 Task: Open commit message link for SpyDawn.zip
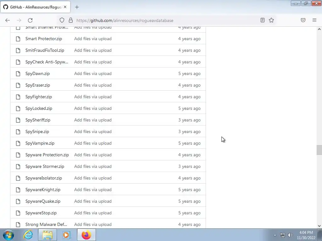tap(93, 73)
